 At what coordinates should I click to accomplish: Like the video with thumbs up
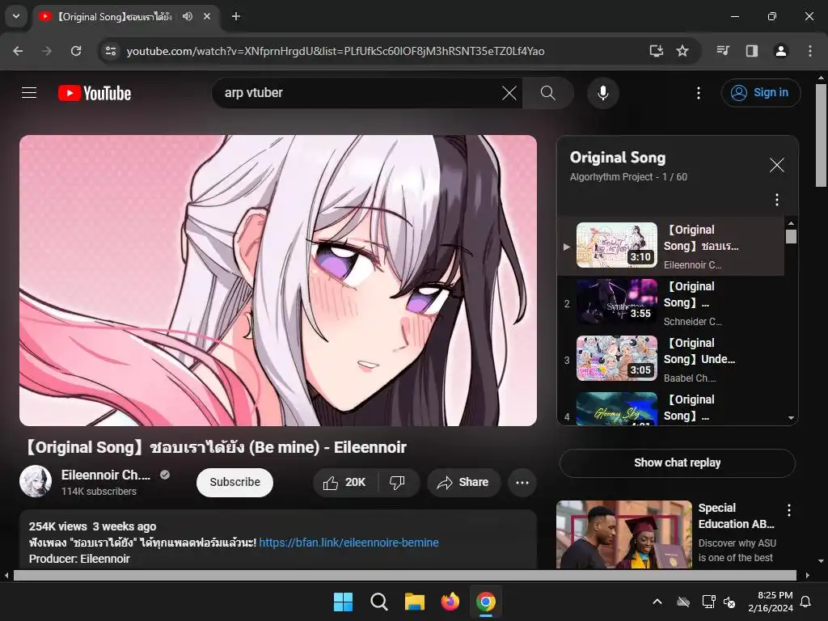click(344, 482)
